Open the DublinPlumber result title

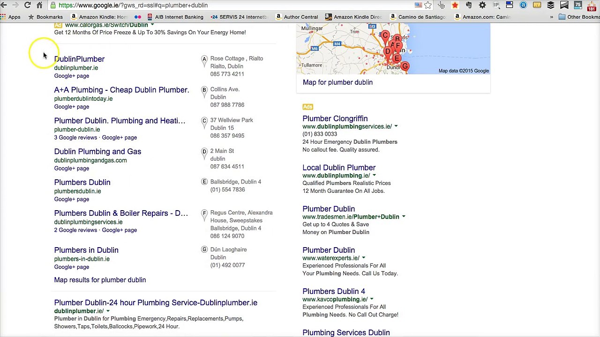tap(79, 59)
